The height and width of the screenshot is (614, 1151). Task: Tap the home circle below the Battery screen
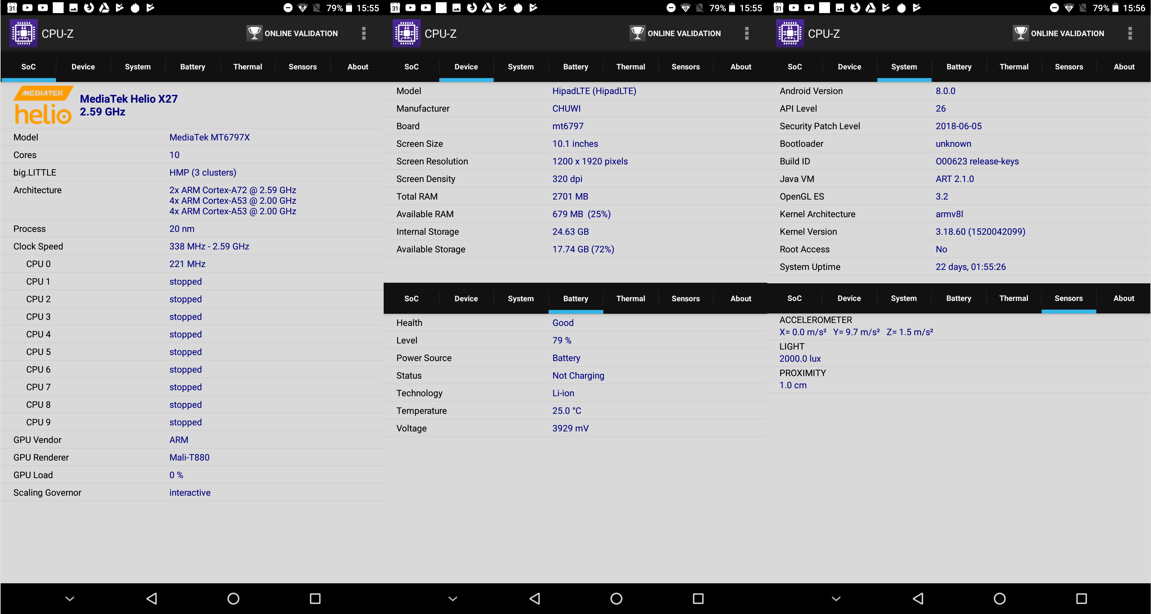616,598
